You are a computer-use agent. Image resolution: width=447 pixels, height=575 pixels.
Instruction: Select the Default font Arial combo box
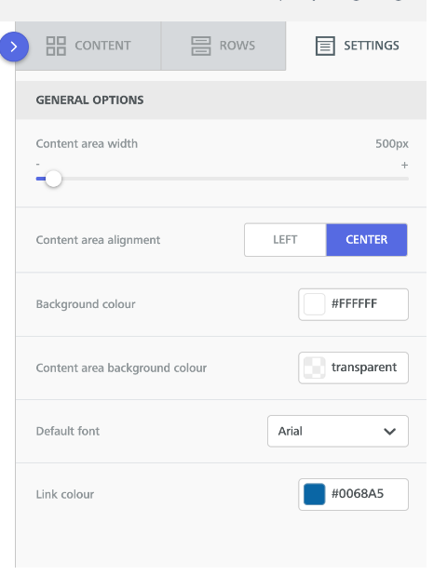tap(338, 432)
